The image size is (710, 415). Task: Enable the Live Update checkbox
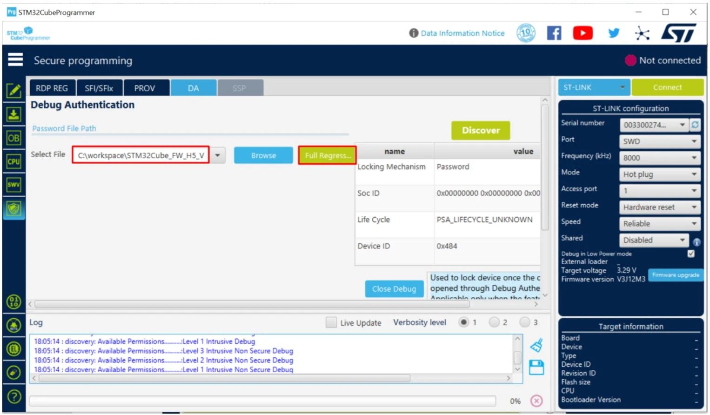pos(331,322)
